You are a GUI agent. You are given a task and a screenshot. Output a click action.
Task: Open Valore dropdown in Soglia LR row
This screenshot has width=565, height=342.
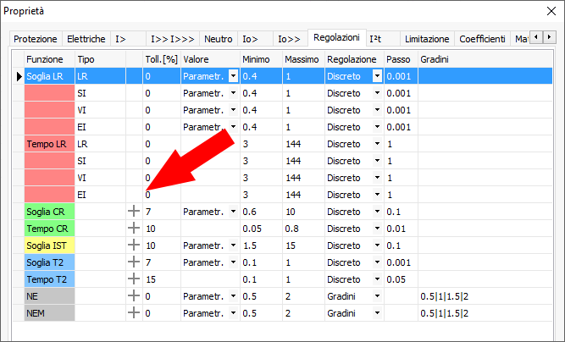pos(233,76)
